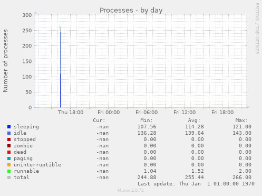Click the 'total' legend label

coord(22,178)
